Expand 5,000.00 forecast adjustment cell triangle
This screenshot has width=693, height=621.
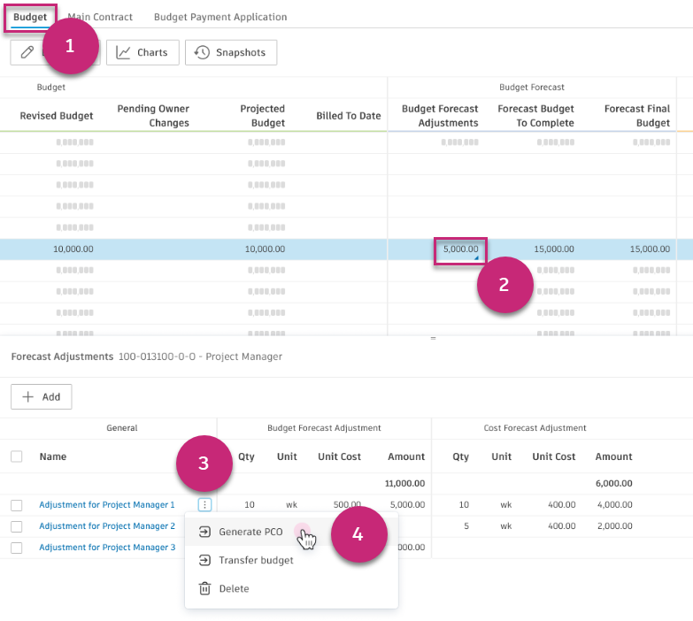pyautogui.click(x=476, y=257)
